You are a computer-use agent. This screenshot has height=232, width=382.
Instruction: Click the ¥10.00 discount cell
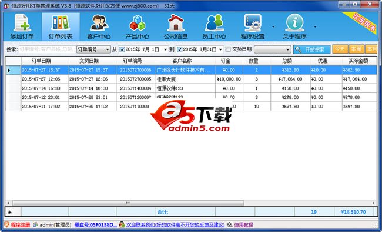(x=326, y=70)
